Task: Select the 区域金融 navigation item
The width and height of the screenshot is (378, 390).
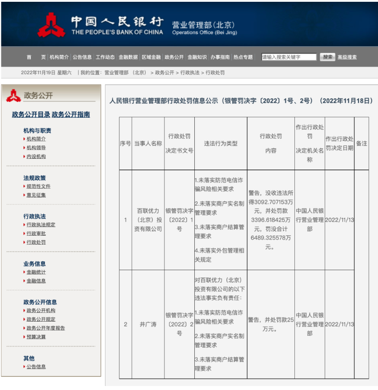Action: pyautogui.click(x=151, y=57)
